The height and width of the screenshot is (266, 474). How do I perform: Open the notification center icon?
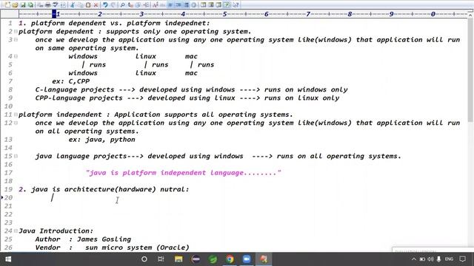[x=462, y=259]
